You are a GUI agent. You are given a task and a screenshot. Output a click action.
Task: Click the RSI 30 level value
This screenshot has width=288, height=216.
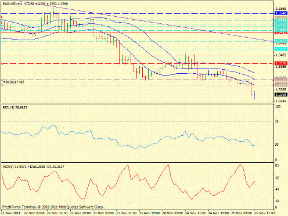coord(277,145)
